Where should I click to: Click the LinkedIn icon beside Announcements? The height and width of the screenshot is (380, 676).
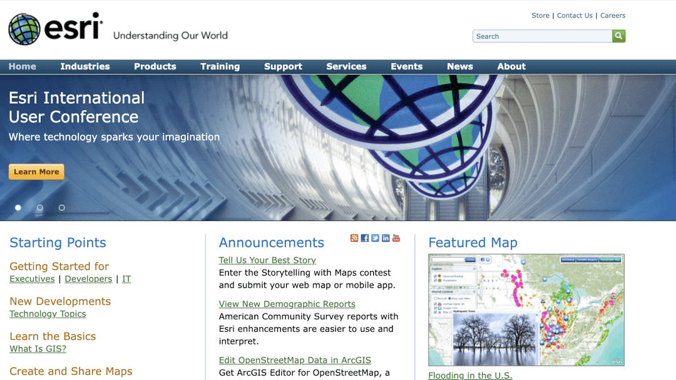386,238
